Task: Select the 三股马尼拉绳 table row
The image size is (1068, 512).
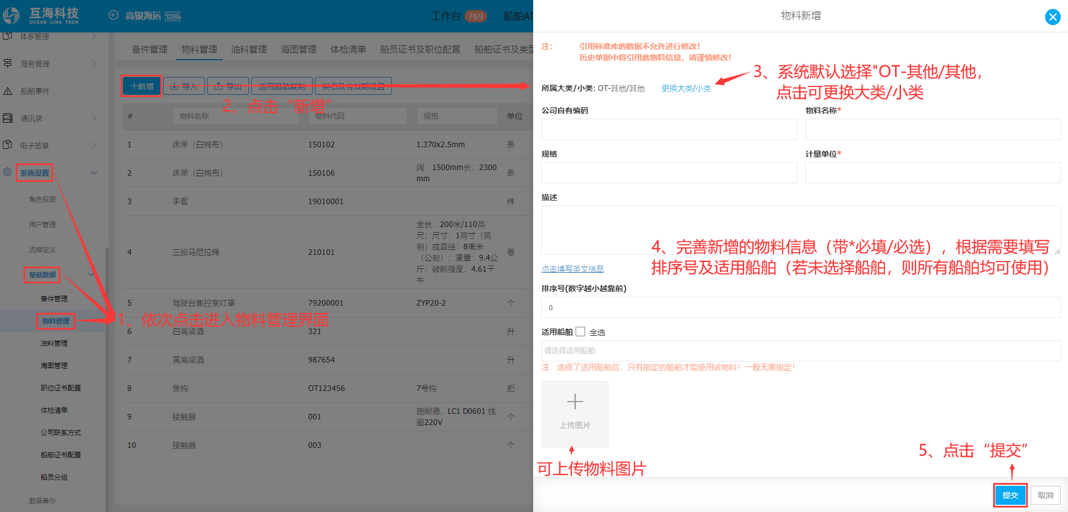Action: point(328,252)
